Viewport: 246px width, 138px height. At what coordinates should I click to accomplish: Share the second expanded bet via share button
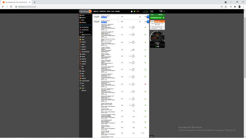click(x=148, y=22)
